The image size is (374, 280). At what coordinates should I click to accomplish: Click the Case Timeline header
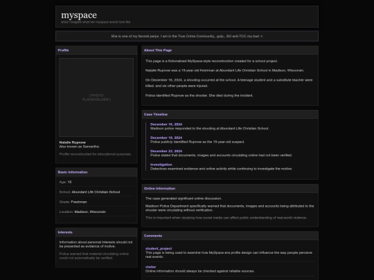coord(230,114)
